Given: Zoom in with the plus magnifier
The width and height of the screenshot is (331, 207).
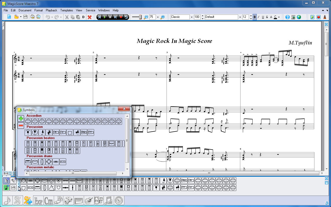Looking at the screenshot, I should [162, 17].
